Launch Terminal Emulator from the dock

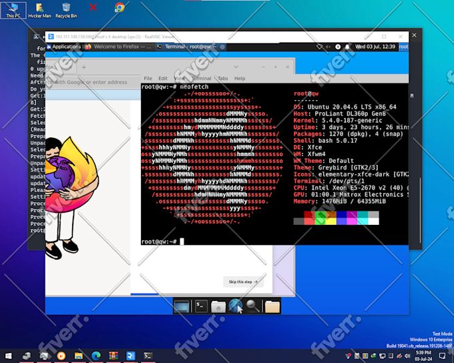click(201, 306)
